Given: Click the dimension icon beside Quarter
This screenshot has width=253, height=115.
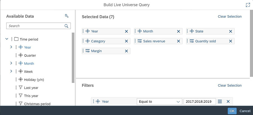Looking at the screenshot, I should (x=21, y=55).
